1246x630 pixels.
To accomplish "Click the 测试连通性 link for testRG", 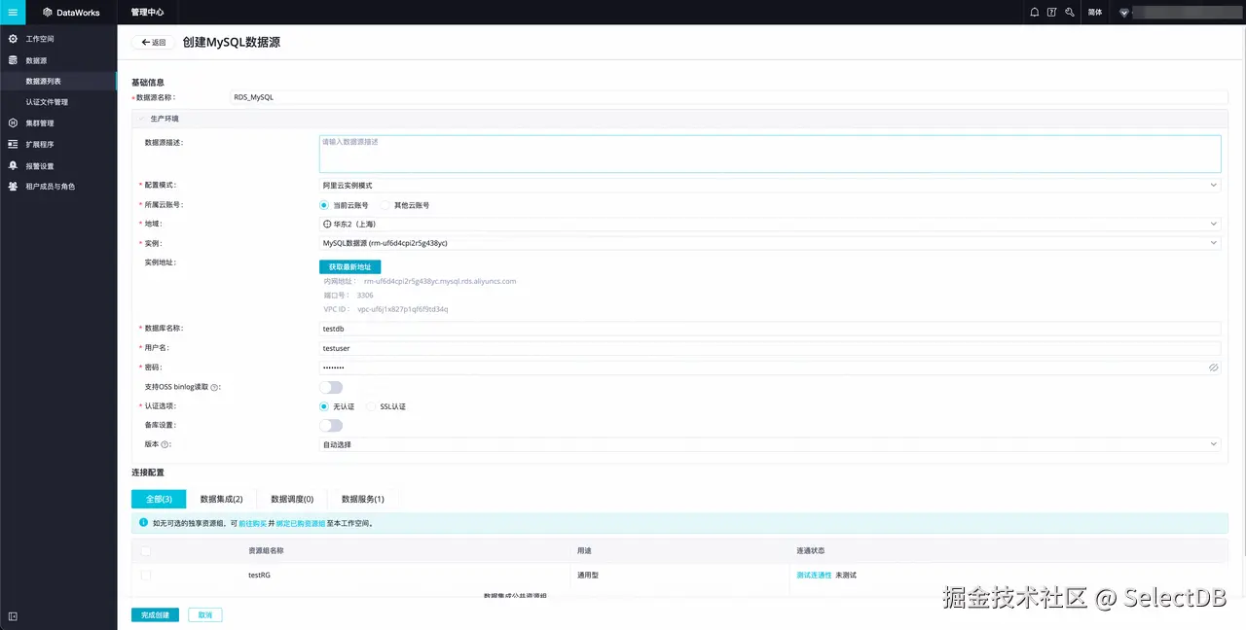I will point(814,575).
